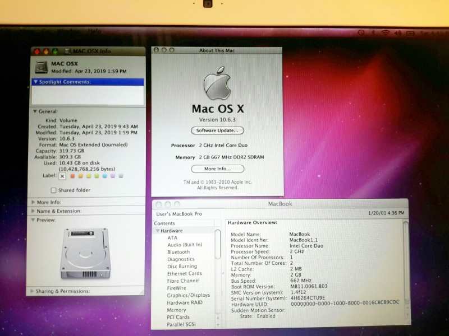Select Graphics/Displays in Contents
Screen dimensions: 449x336
189,296
